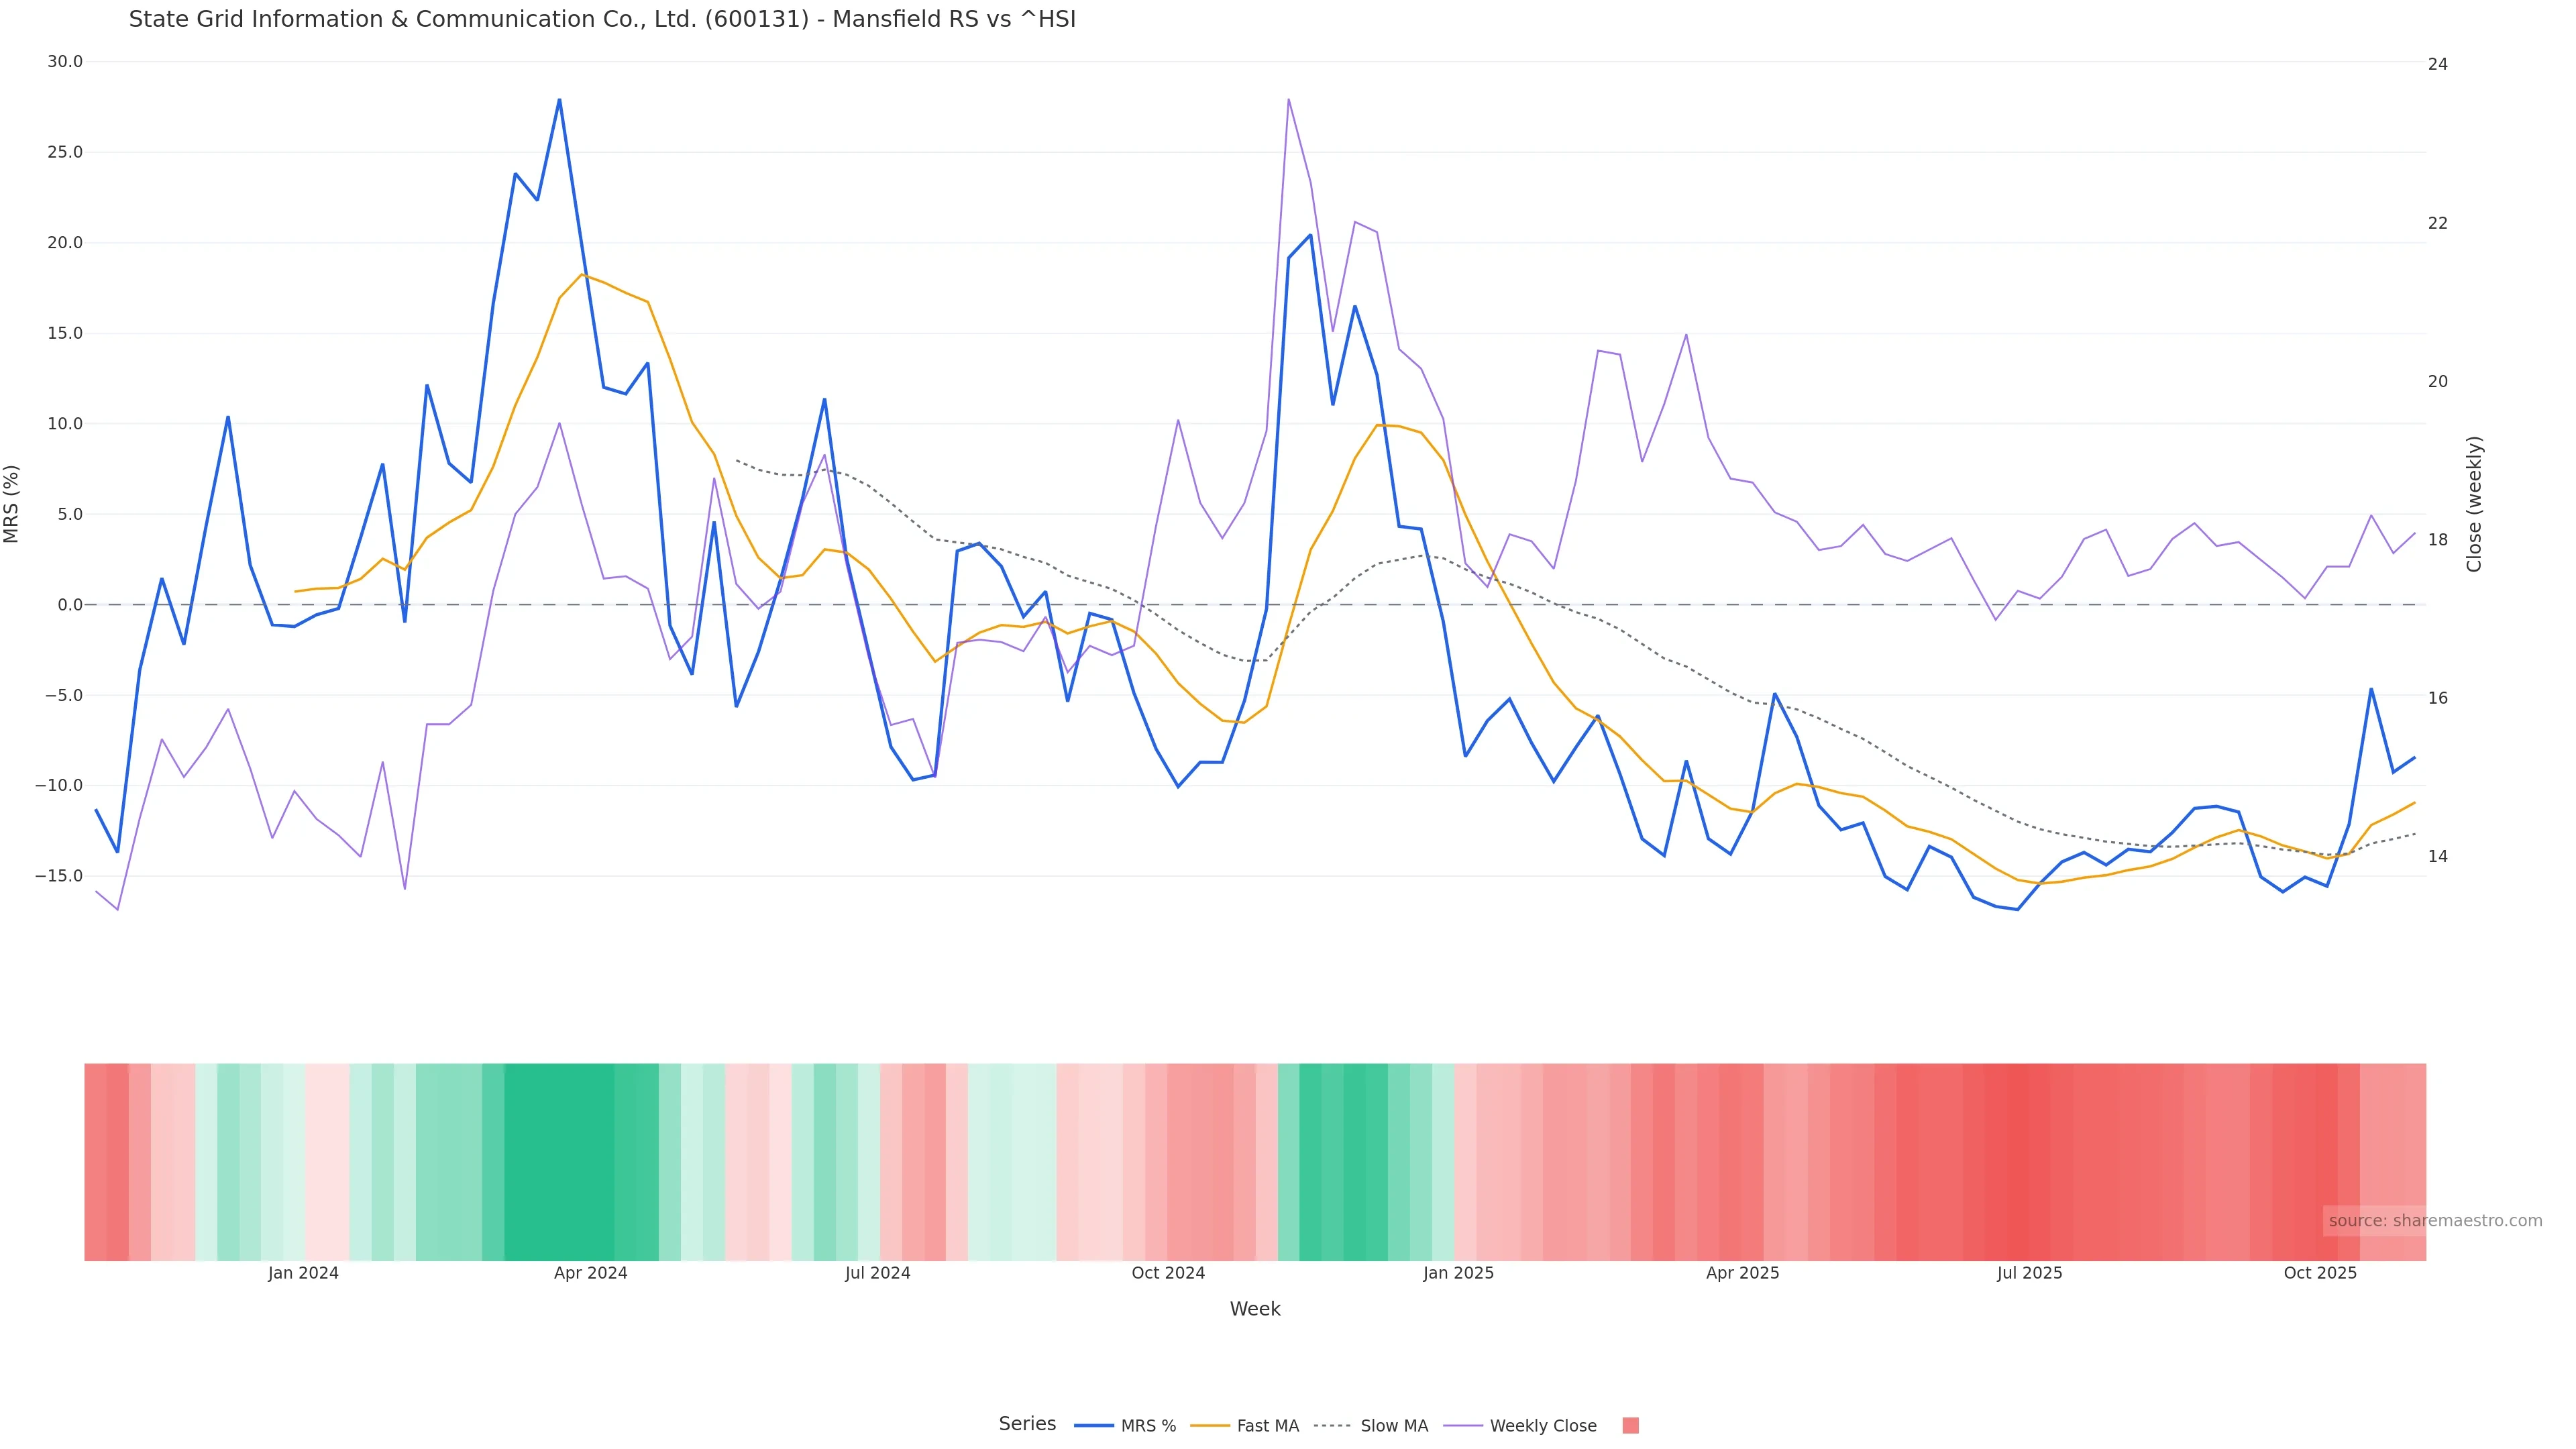Viewport: 2576px width, 1449px height.
Task: Toggle Weekly Close series in legend
Action: coord(1542,1426)
